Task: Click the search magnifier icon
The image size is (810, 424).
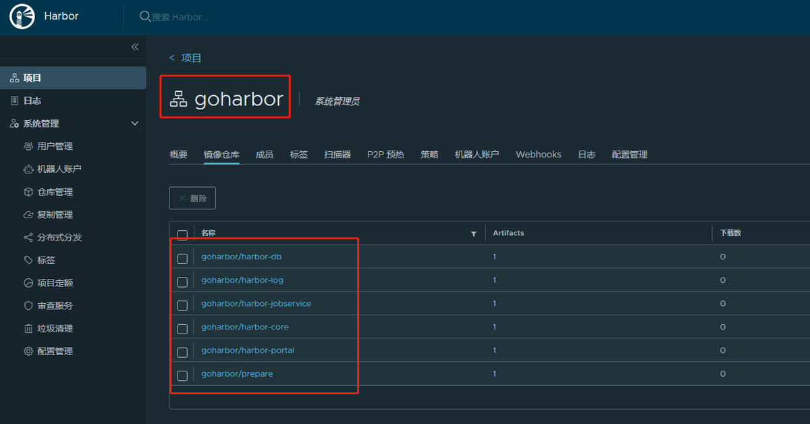Action: pyautogui.click(x=145, y=16)
